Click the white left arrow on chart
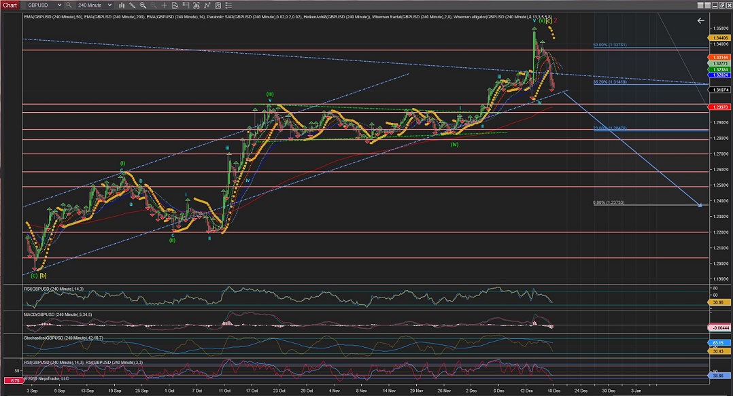Screen dimensions: 733x396 701,20
